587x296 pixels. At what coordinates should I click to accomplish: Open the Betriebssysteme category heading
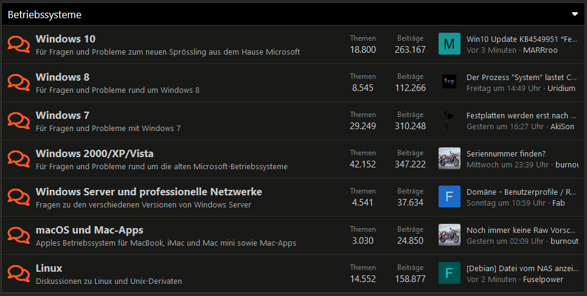click(x=44, y=15)
